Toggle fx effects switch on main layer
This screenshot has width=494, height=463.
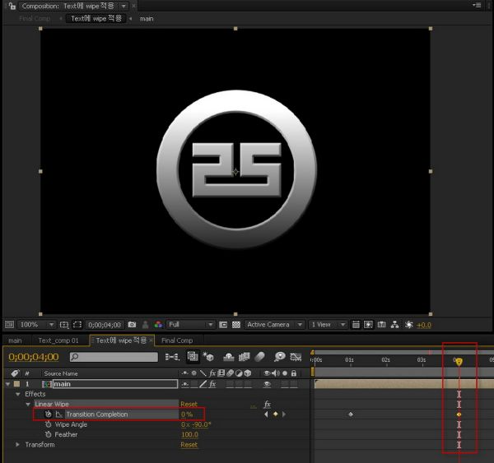(212, 384)
